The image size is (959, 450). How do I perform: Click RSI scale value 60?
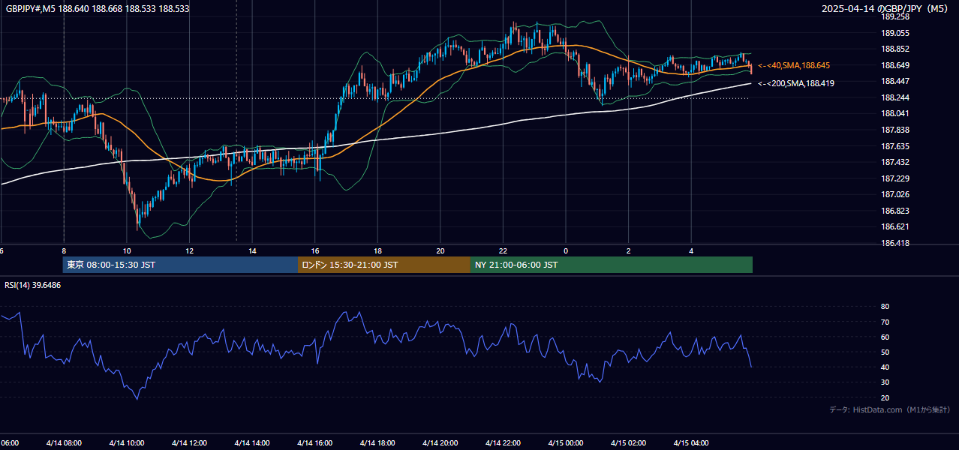[885, 337]
